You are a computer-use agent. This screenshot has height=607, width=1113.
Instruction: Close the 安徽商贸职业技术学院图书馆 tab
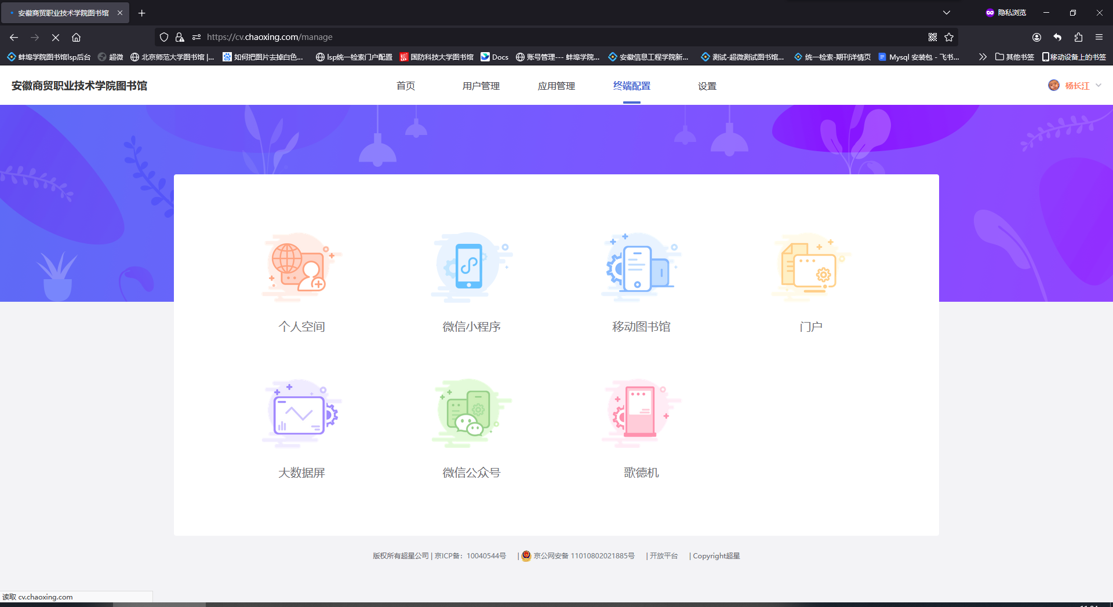pyautogui.click(x=120, y=13)
